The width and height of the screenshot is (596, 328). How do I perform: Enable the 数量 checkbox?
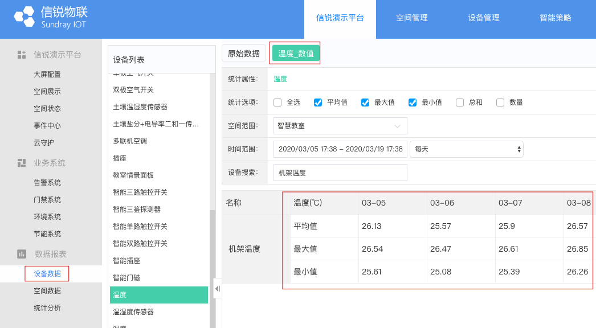500,102
